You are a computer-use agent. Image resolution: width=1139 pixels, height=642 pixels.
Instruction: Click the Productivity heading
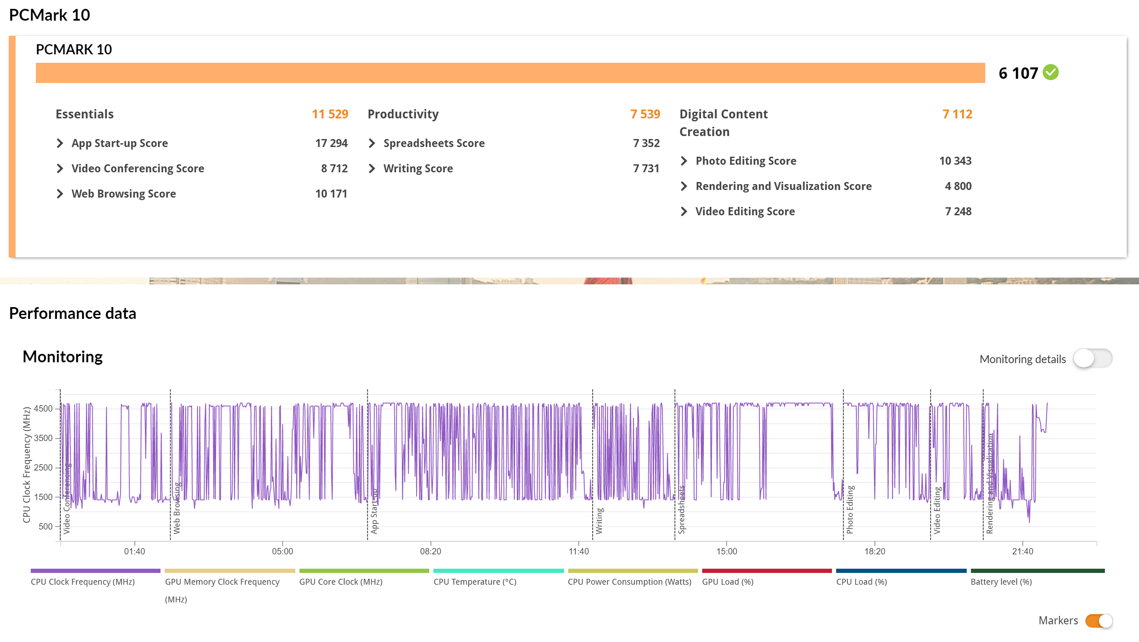tap(403, 114)
